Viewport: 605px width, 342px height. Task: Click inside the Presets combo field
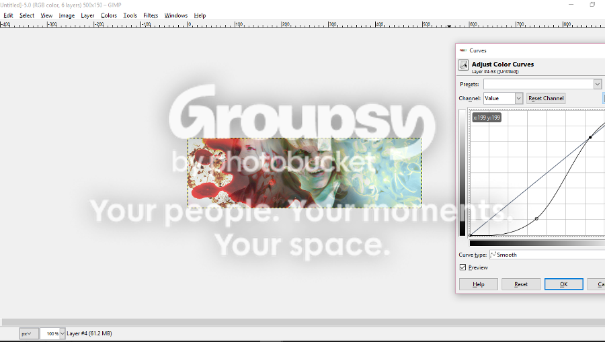tap(538, 84)
